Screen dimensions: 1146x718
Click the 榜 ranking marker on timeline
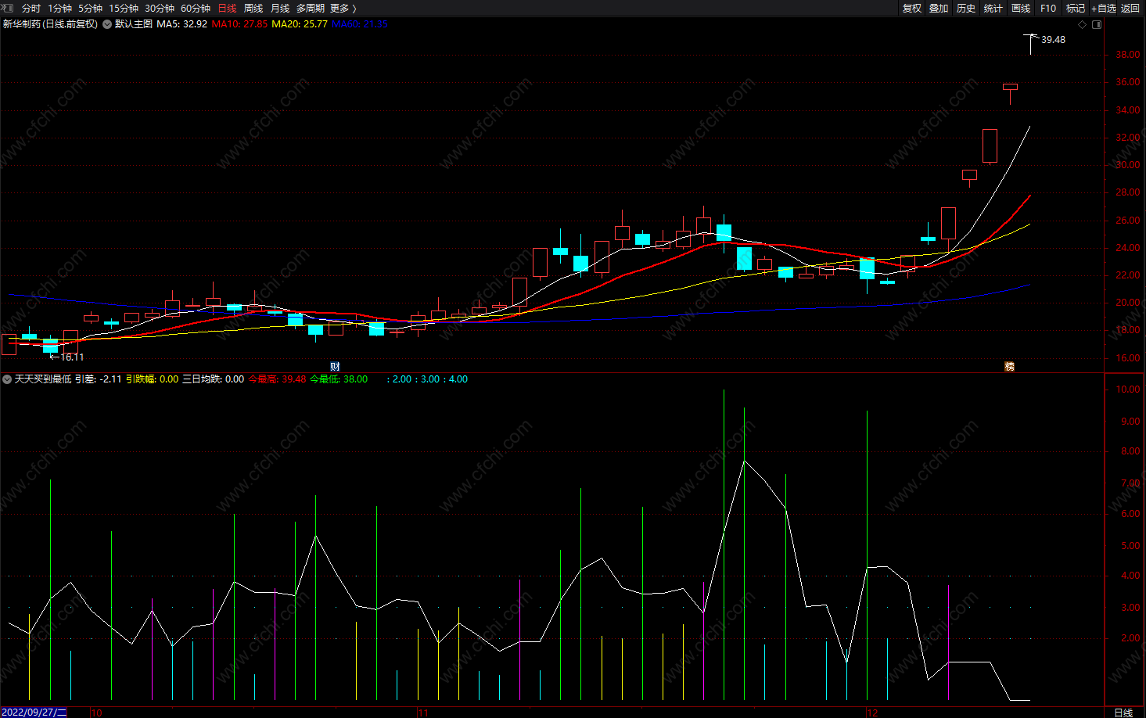coord(1010,367)
